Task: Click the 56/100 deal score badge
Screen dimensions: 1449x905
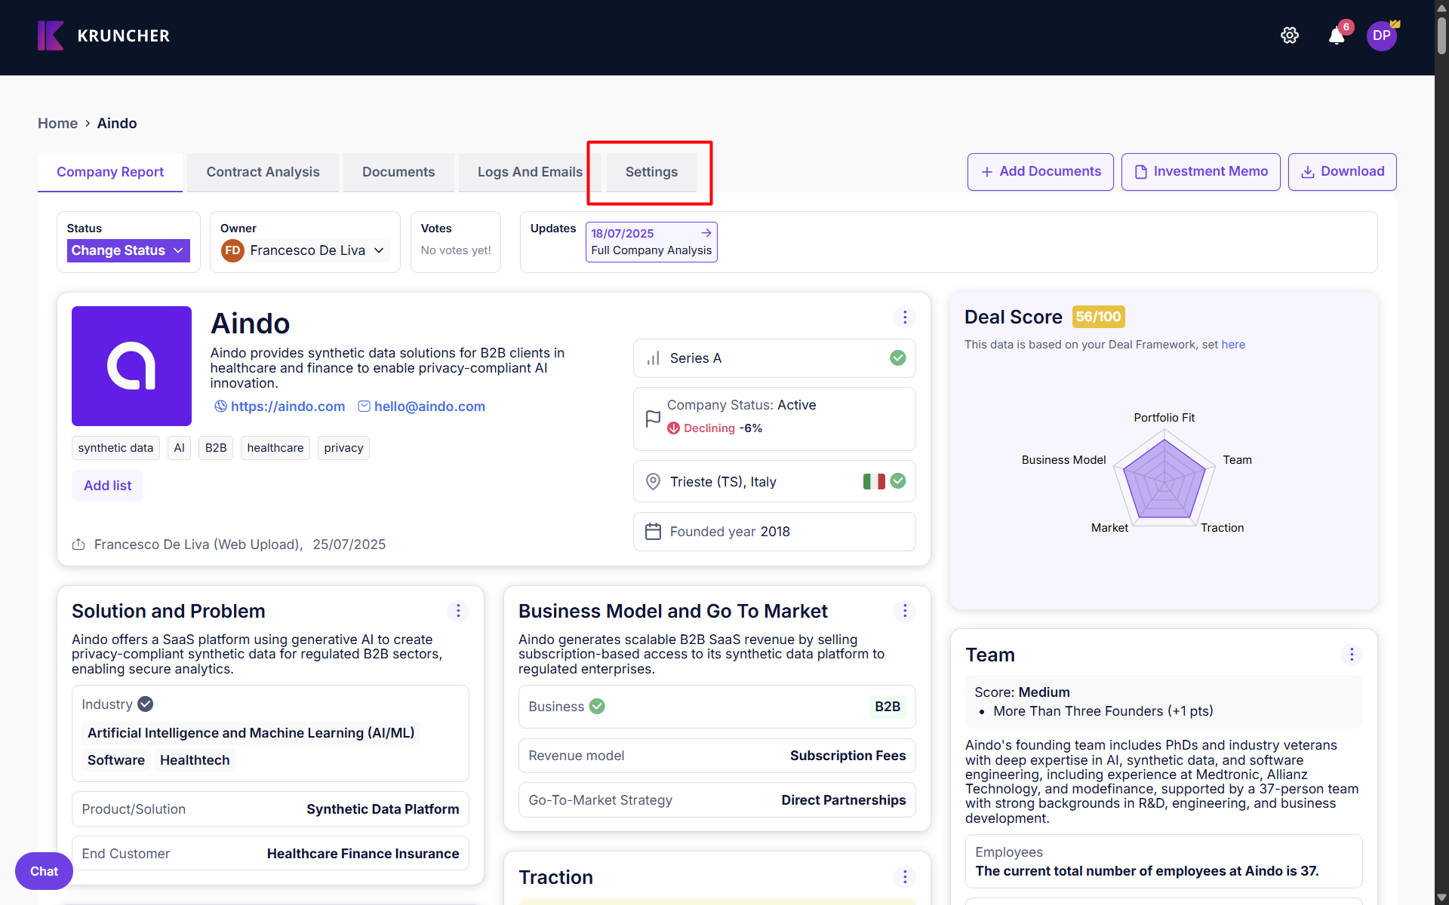Action: 1098,317
